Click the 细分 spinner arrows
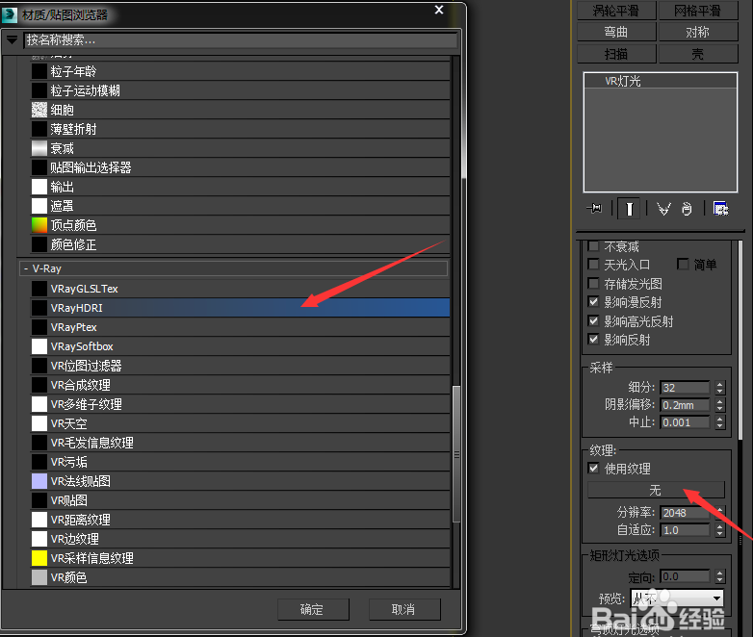This screenshot has width=753, height=637. 719,388
